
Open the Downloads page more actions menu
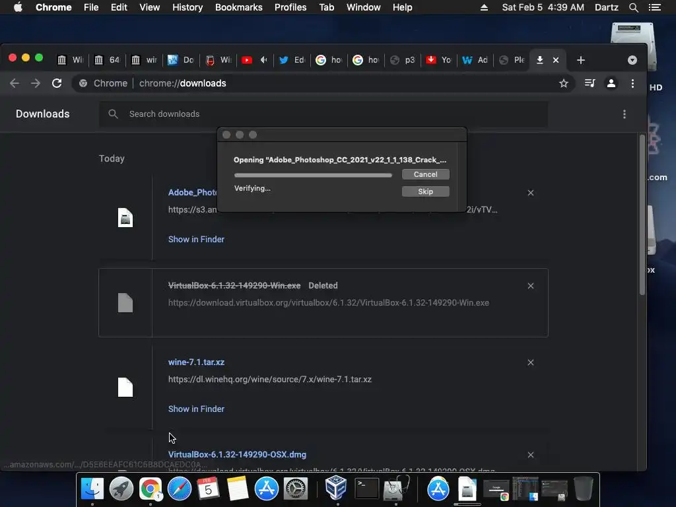625,114
